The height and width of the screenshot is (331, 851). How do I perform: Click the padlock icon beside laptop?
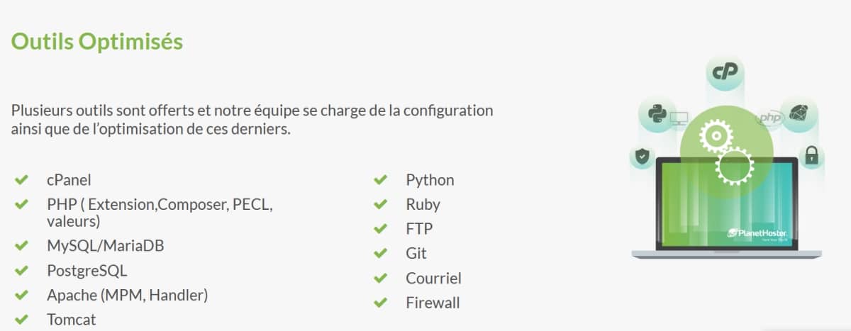812,155
